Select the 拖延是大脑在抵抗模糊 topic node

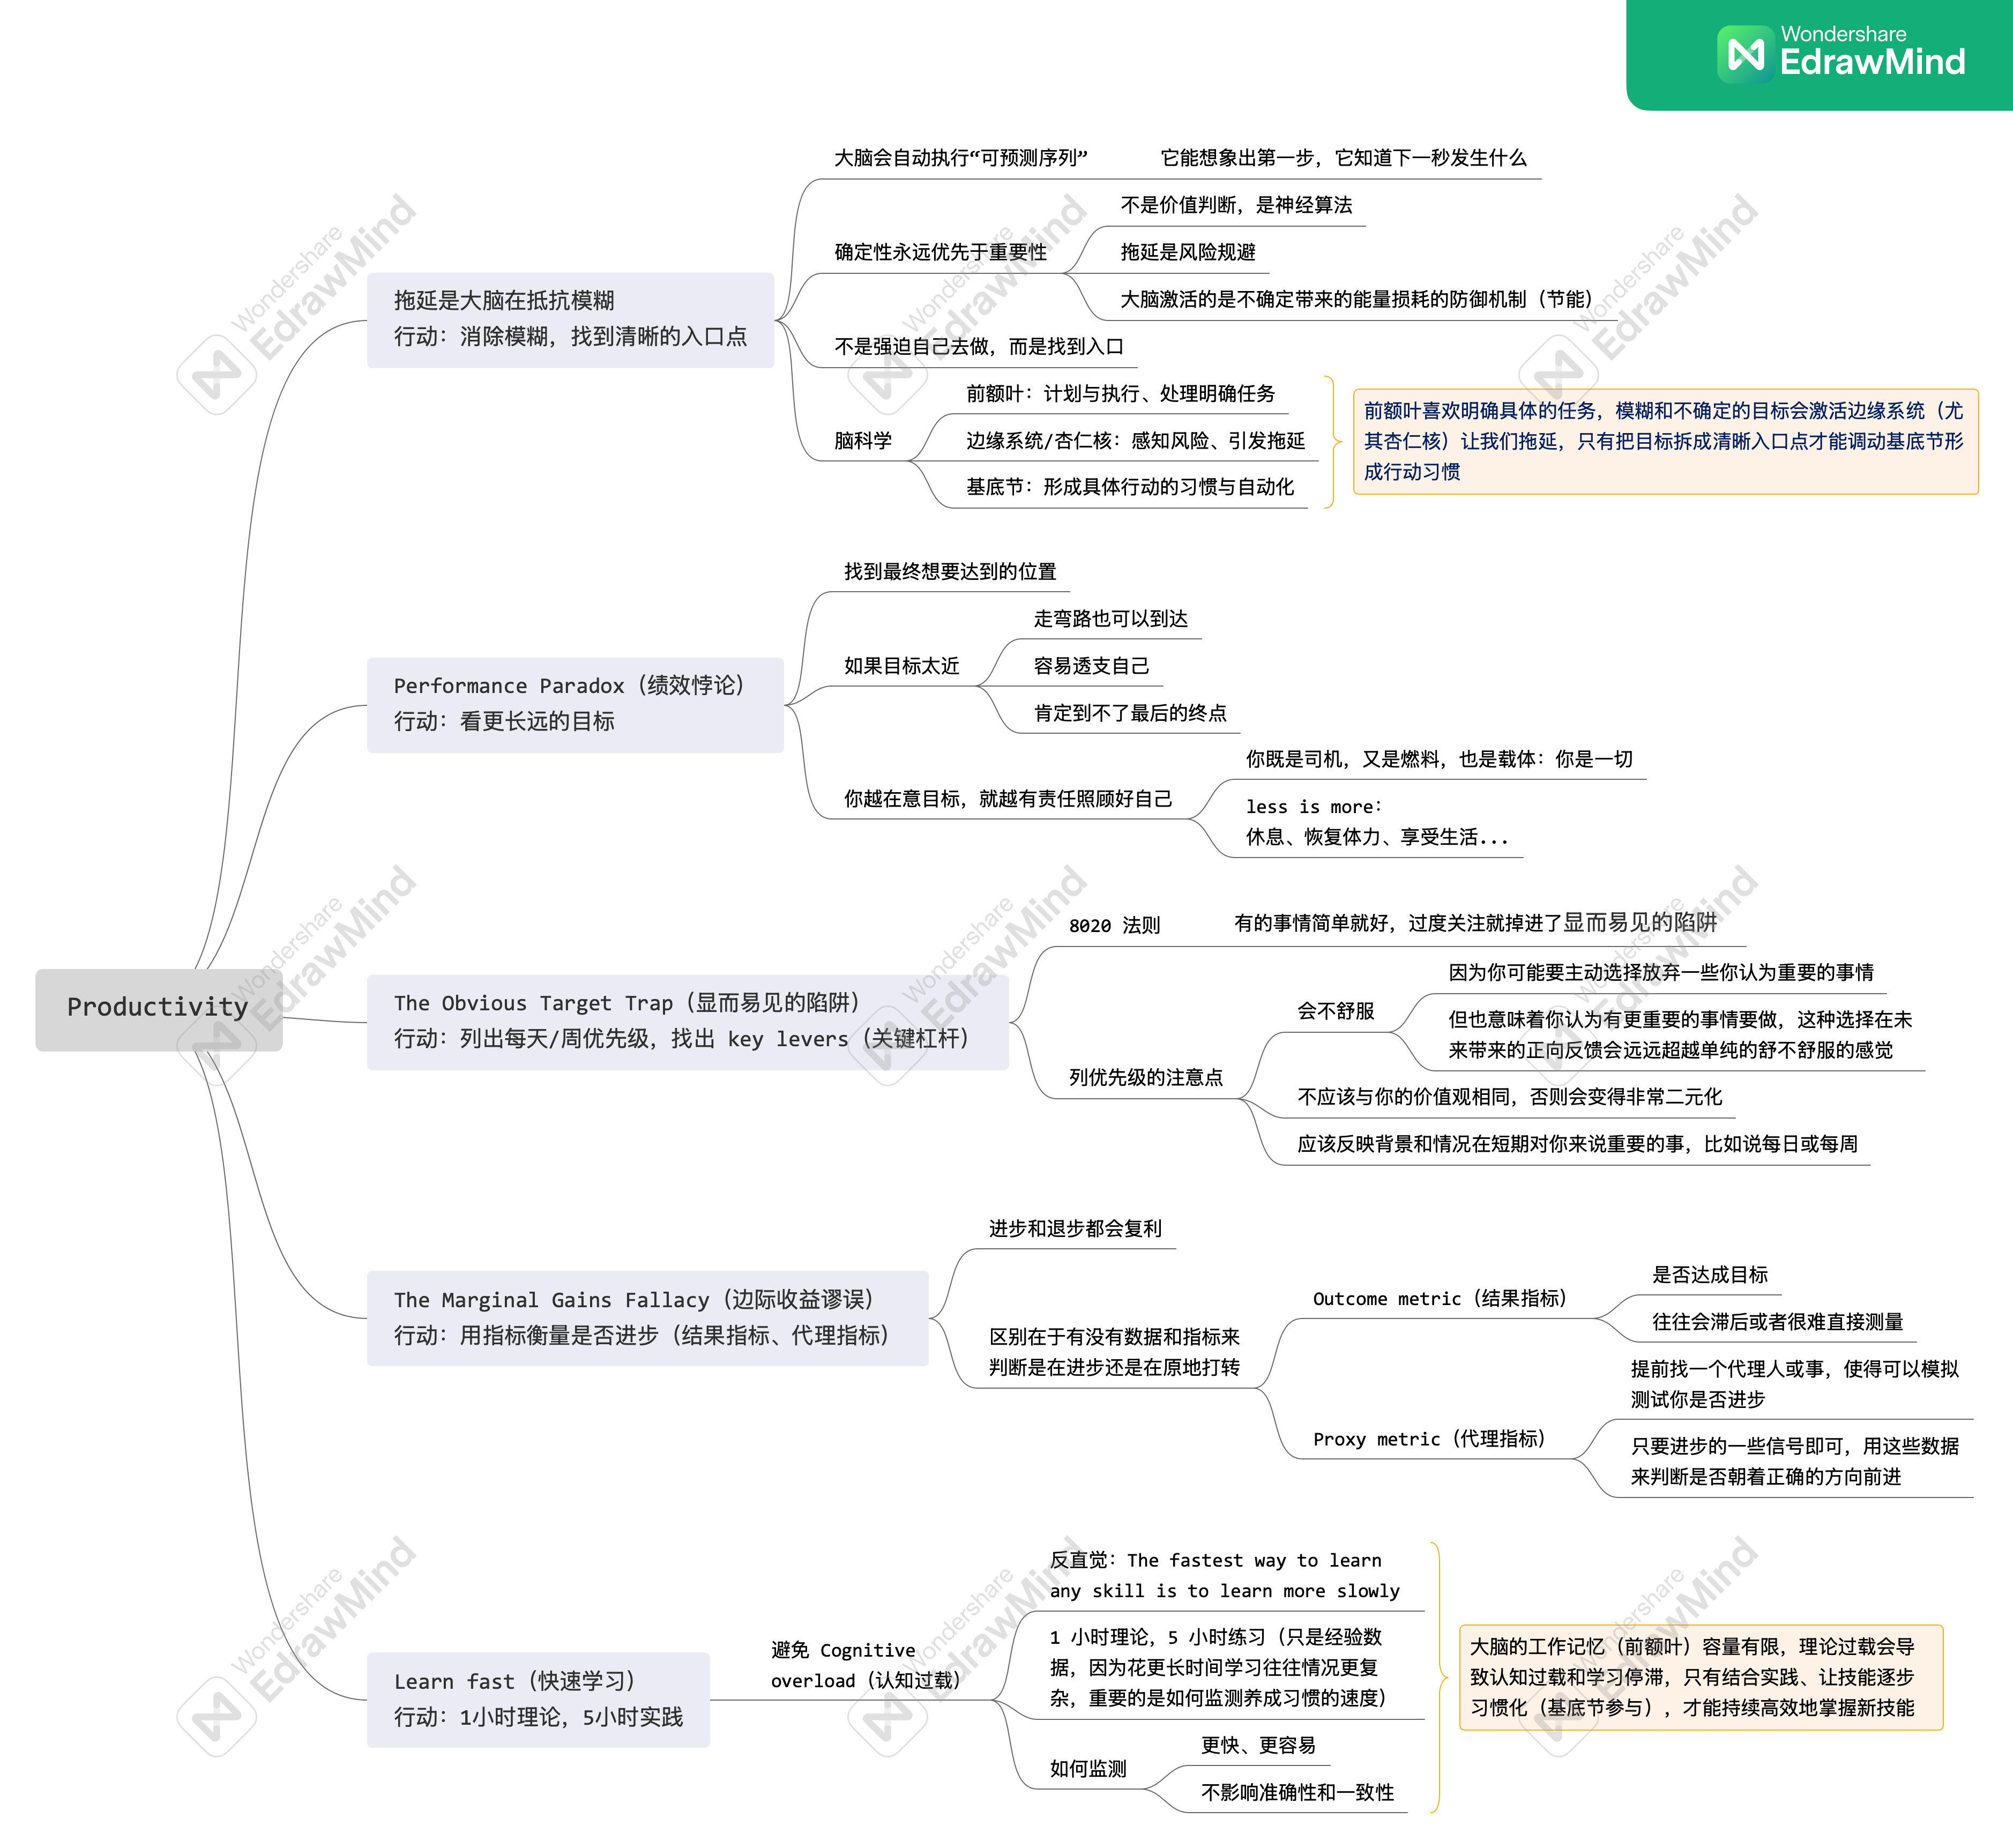(570, 319)
